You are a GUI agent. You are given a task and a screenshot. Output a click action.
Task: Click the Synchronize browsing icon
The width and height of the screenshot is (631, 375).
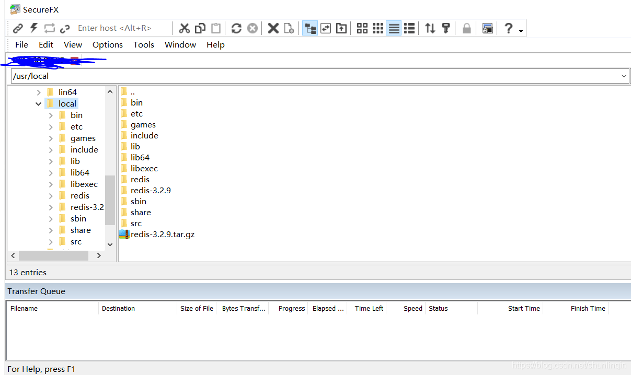(x=326, y=28)
